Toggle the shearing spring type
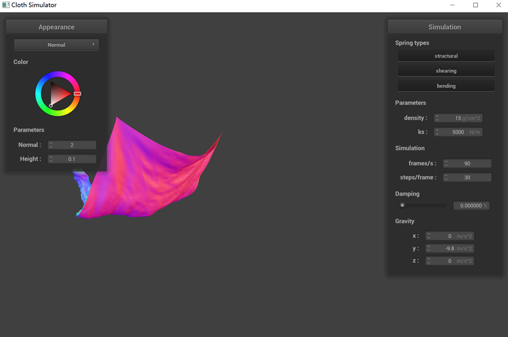The image size is (508, 337). (x=446, y=71)
